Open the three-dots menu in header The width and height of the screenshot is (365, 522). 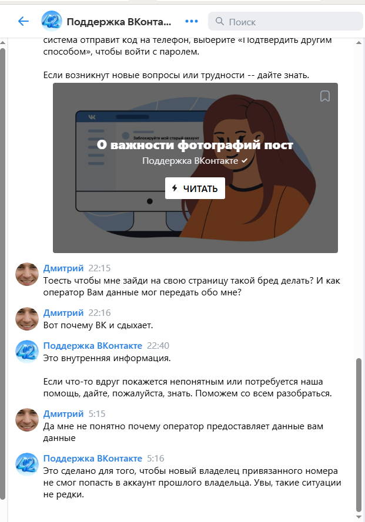(192, 21)
